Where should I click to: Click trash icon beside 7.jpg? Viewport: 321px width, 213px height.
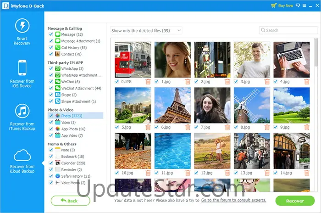[227, 127]
